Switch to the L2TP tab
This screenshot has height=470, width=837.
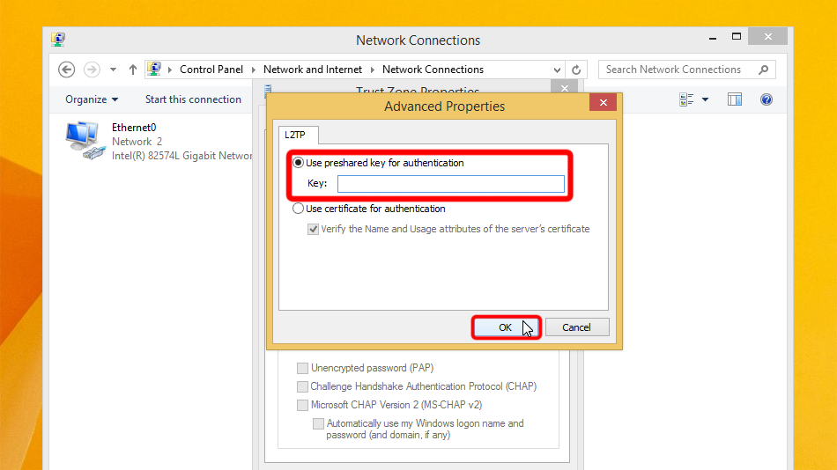click(295, 135)
